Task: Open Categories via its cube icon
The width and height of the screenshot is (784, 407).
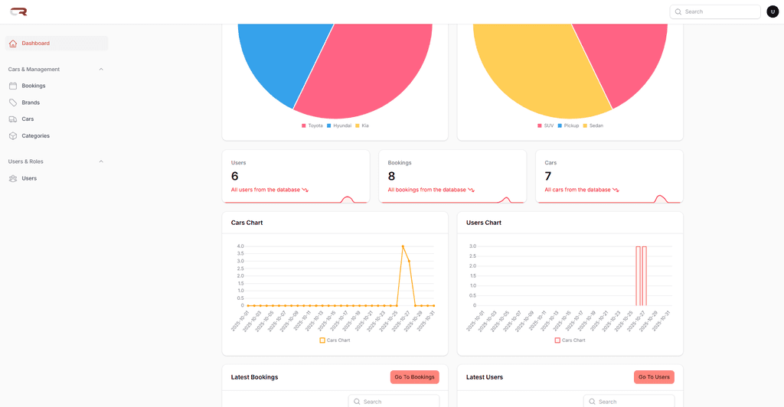Action: 13,136
